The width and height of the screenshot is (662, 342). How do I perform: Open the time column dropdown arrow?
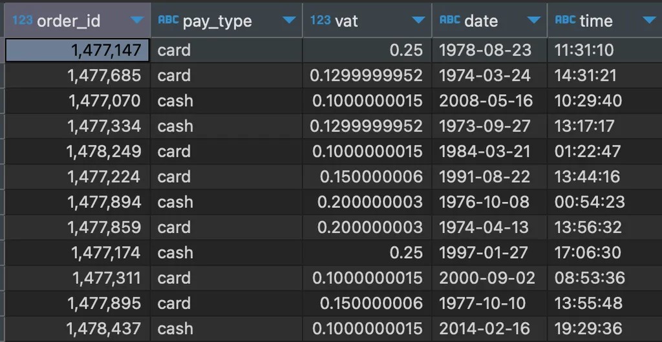(649, 20)
